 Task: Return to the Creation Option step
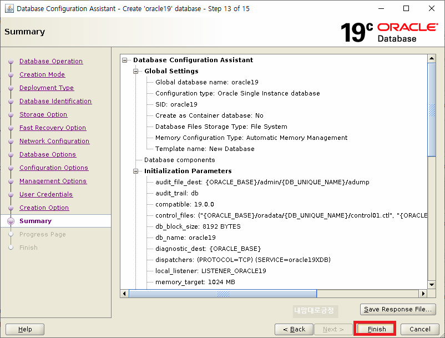pos(44,208)
